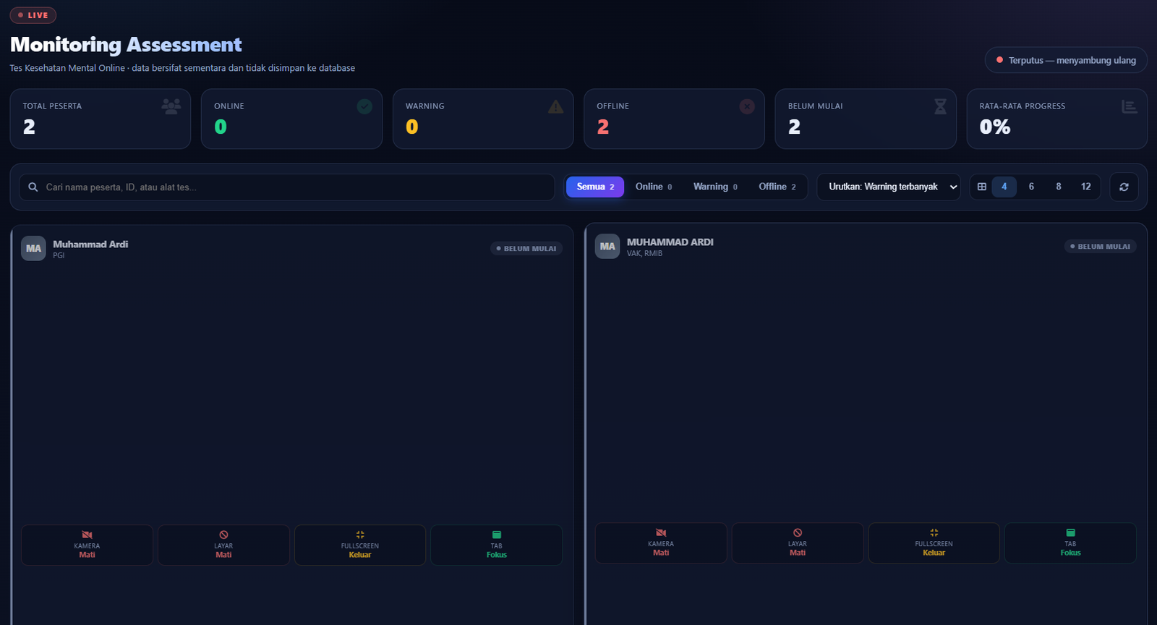This screenshot has height=625, width=1157.
Task: Click the Offline red cross icon
Action: click(x=747, y=106)
